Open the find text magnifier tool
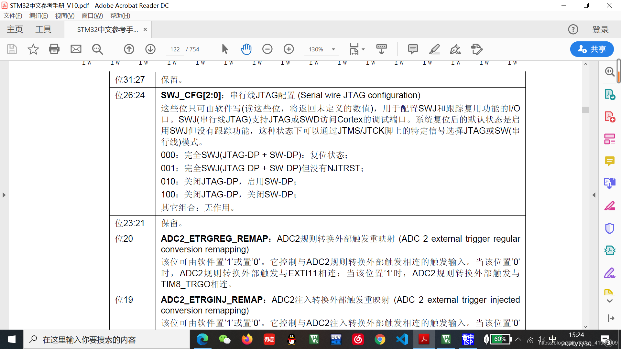The image size is (621, 349). pos(97,49)
